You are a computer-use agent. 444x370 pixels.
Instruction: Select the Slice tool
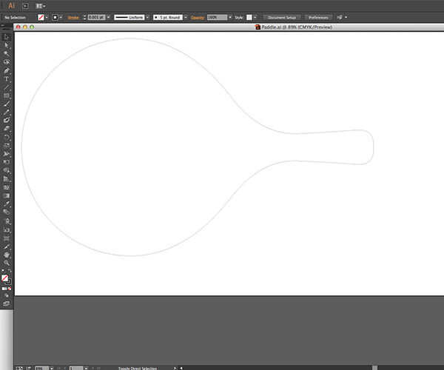click(x=6, y=246)
